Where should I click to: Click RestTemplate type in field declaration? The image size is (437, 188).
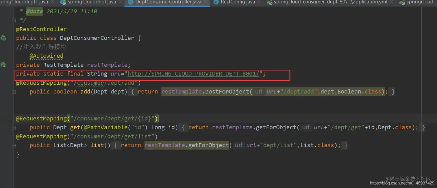[x=63, y=65]
